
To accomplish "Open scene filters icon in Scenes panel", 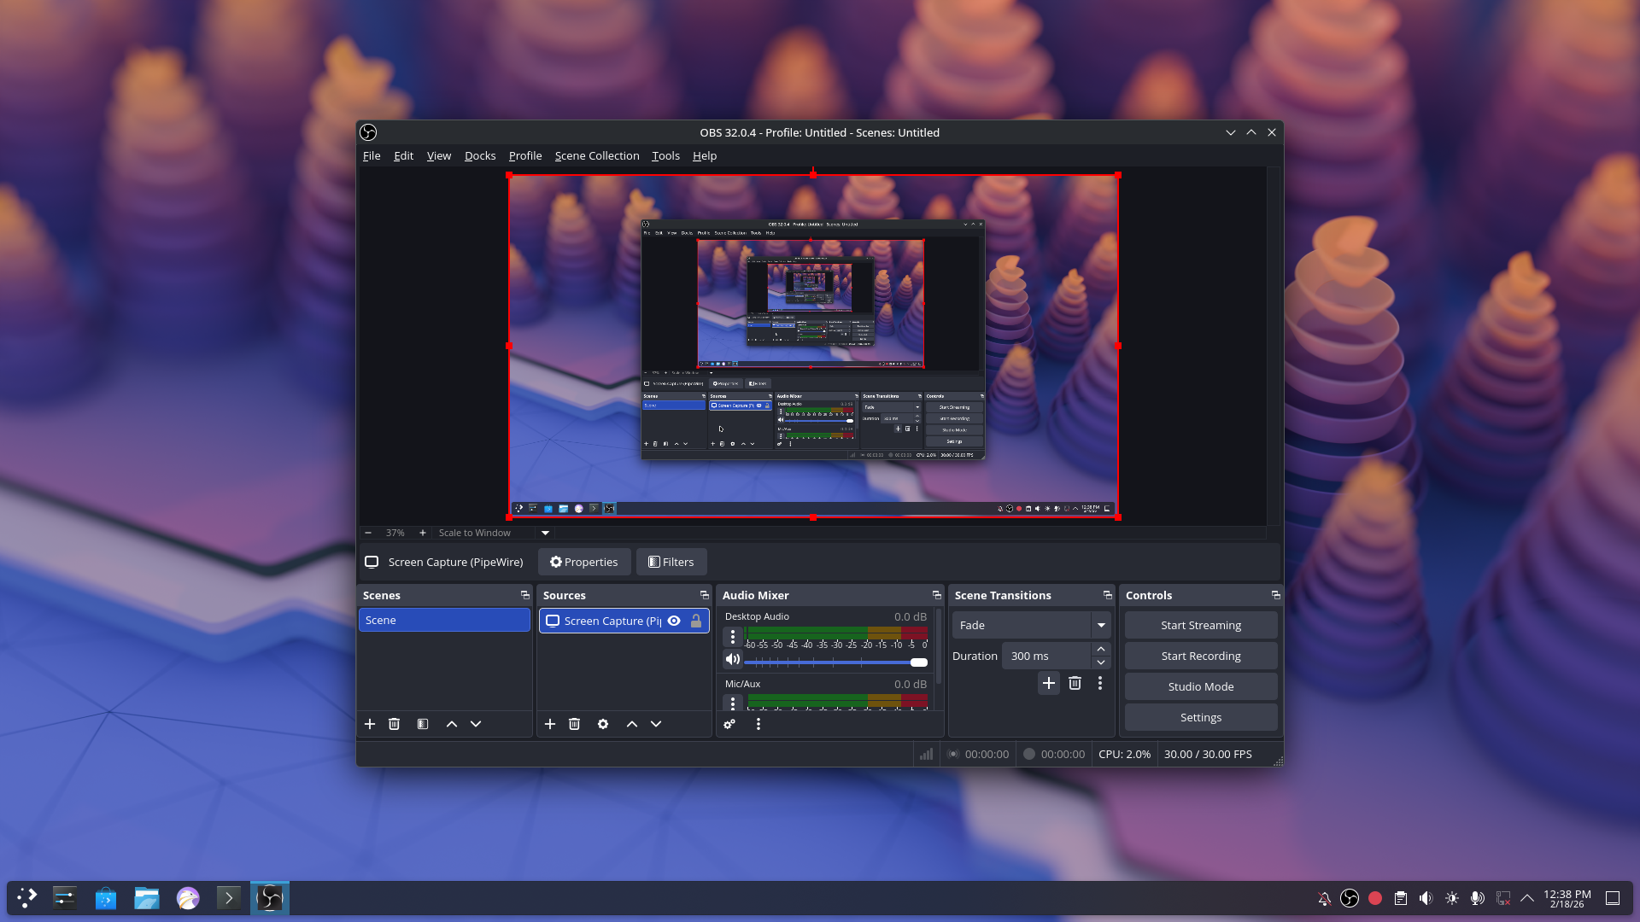I will pyautogui.click(x=423, y=724).
